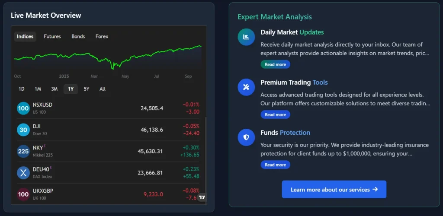Switch to the Forex tab
Screen dimensions: 443x216
click(x=102, y=37)
